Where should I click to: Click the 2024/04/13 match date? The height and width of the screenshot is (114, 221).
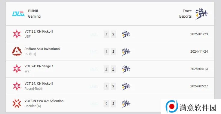(x=199, y=69)
